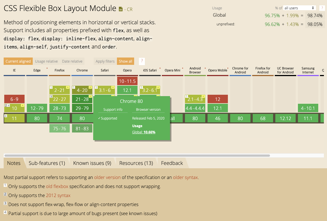Open the 2012 syntax link
The image size is (327, 221).
coord(58,195)
